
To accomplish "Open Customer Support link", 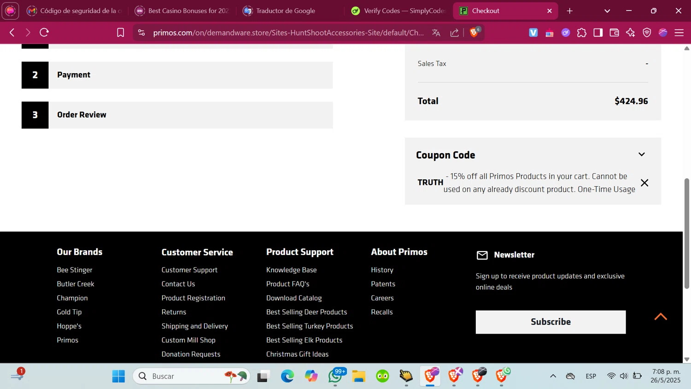I will click(189, 270).
